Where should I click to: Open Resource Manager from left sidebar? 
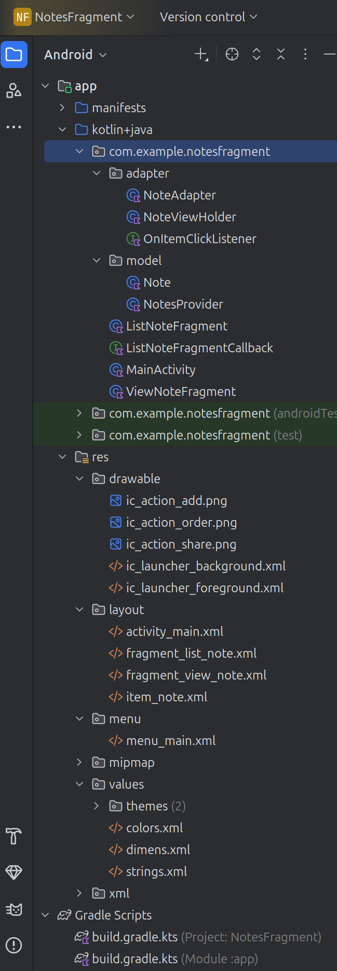click(x=14, y=91)
